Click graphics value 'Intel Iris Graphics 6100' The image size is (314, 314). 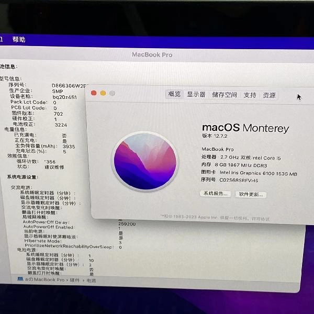(247, 173)
